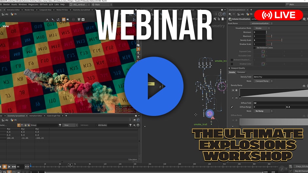Click the Group input field
The image size is (308, 173).
pyautogui.click(x=47, y=125)
